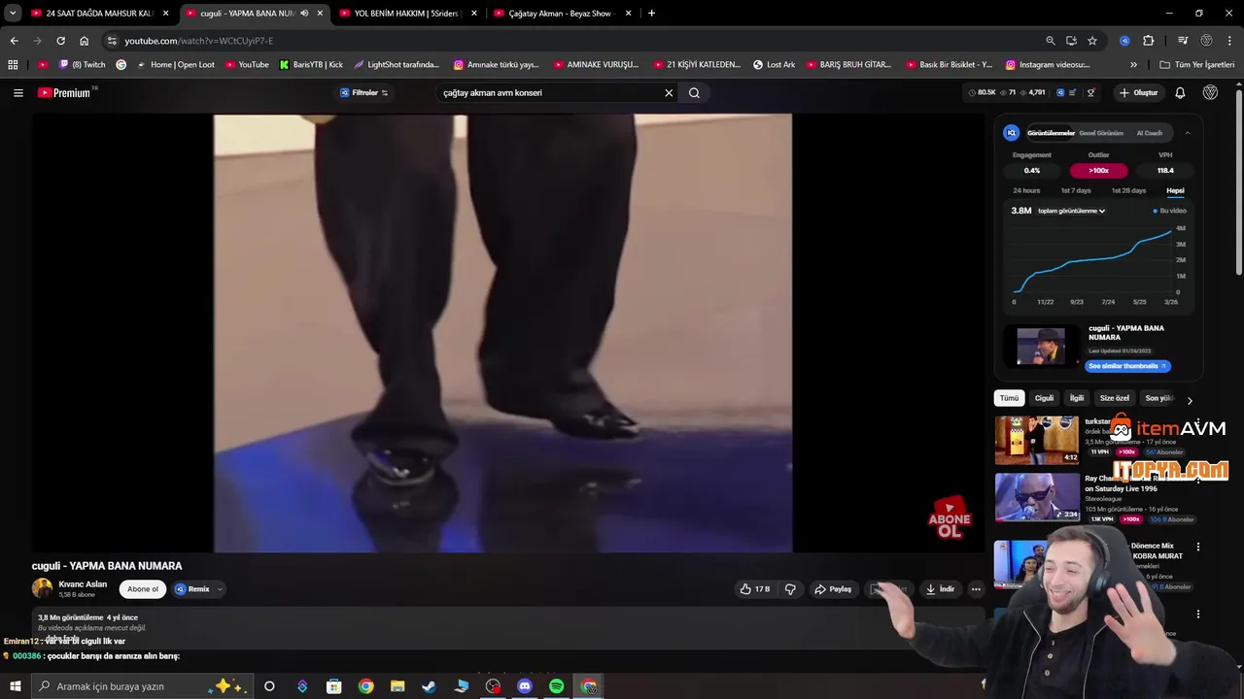Select the İlgili filter chip

pos(1077,398)
